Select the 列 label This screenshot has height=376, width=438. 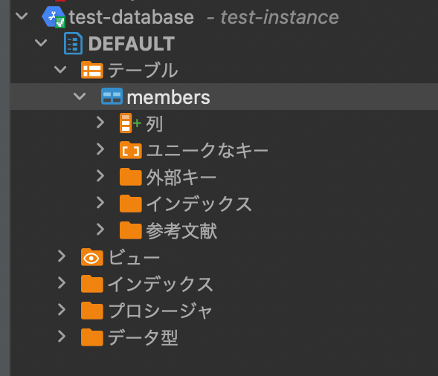click(x=155, y=123)
